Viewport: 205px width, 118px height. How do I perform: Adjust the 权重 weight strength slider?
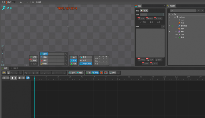click(x=152, y=14)
